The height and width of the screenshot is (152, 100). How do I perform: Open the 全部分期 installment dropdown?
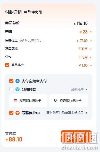pyautogui.click(x=79, y=89)
